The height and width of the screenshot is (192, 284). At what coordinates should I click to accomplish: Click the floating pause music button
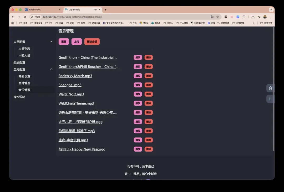click(x=270, y=99)
